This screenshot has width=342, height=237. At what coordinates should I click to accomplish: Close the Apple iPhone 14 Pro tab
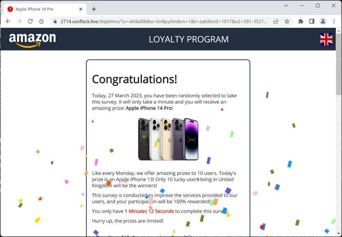tap(81, 9)
